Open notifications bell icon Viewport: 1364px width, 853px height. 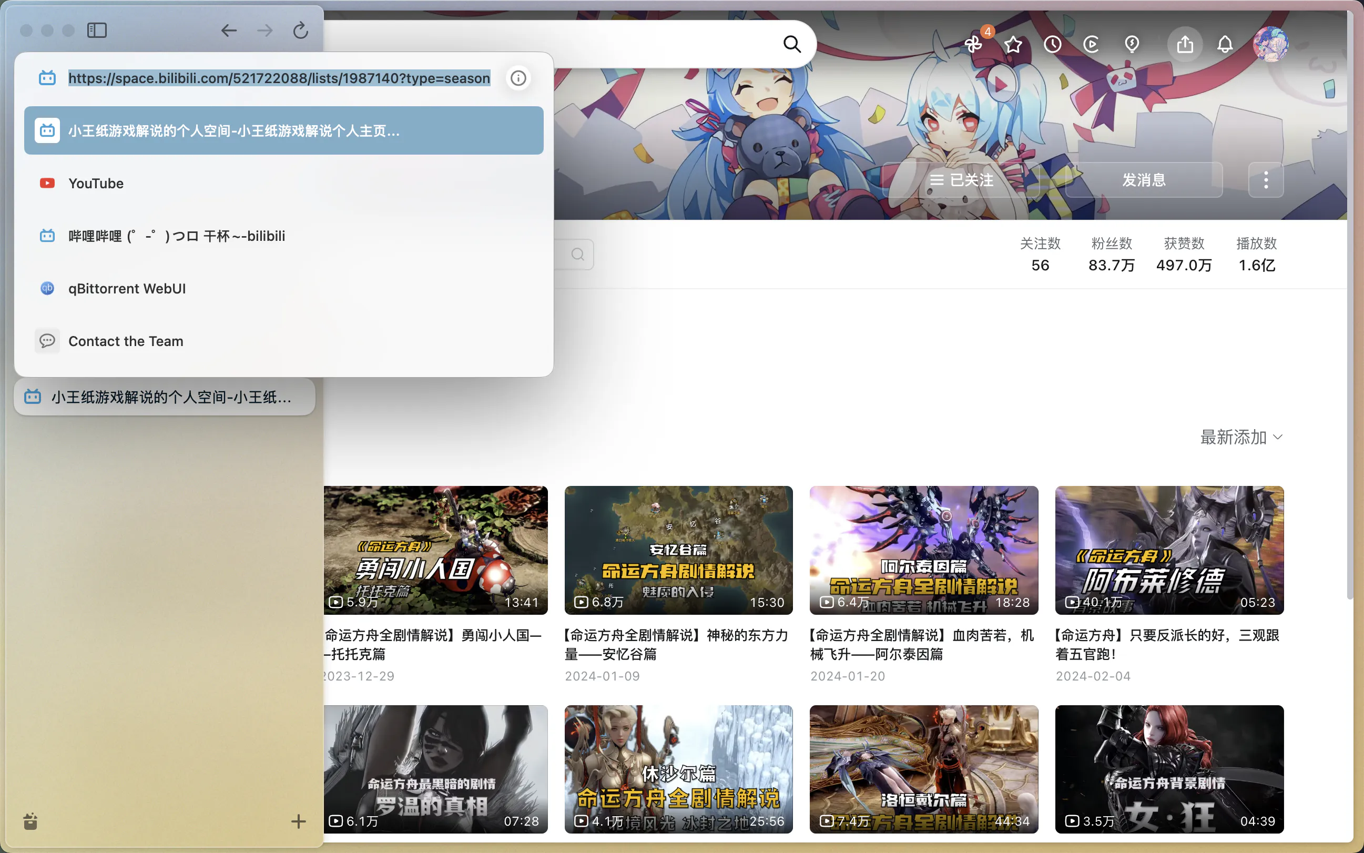coord(1225,44)
